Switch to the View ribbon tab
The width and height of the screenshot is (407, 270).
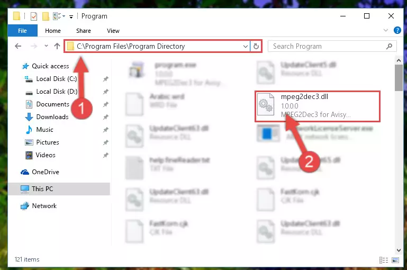(113, 31)
